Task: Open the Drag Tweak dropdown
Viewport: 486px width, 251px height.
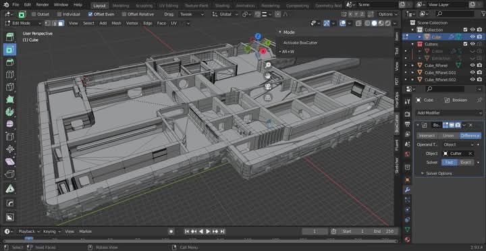Action: 192,14
